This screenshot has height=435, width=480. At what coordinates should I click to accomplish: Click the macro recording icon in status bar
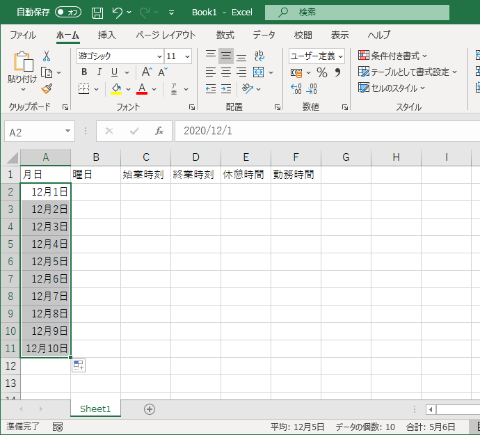pyautogui.click(x=58, y=427)
